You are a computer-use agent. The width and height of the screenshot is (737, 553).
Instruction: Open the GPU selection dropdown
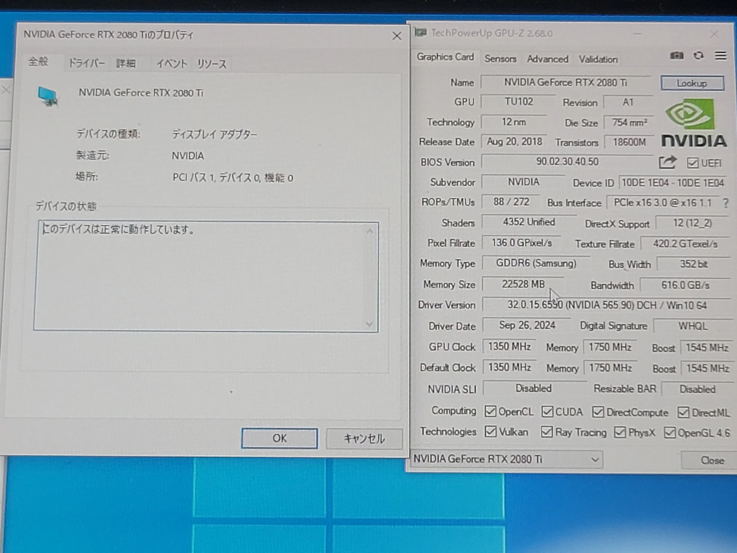506,459
